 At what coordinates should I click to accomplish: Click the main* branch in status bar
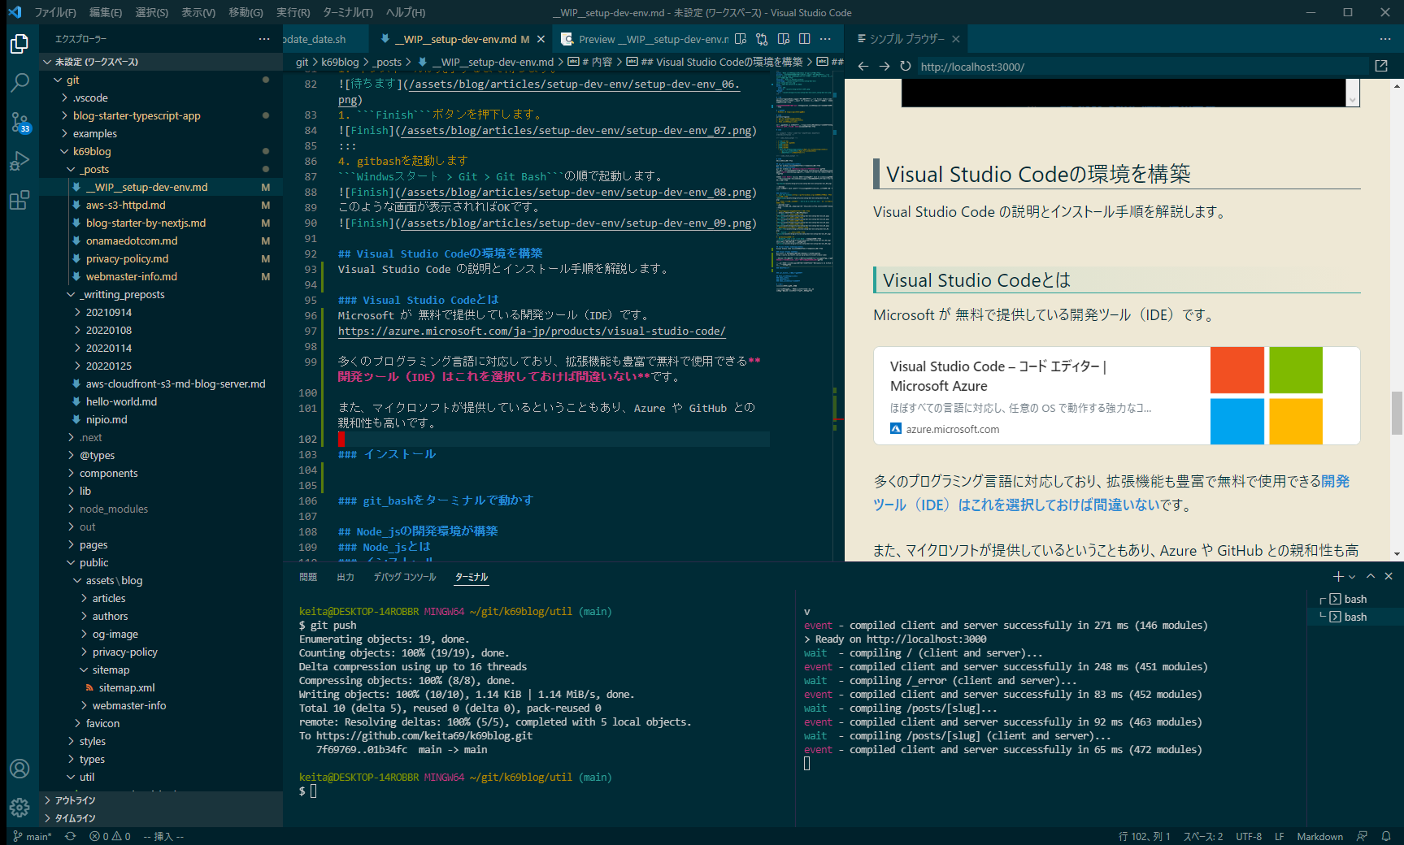pos(33,836)
